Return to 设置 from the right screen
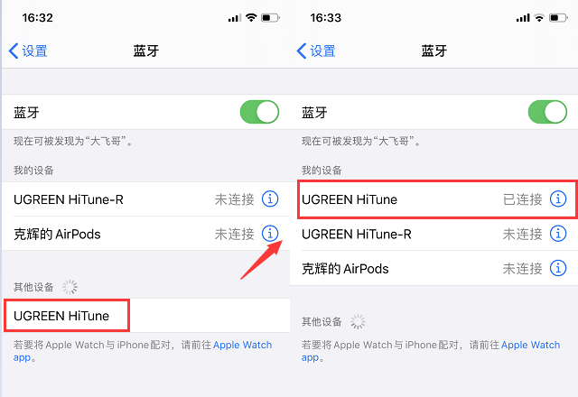The image size is (578, 397). pyautogui.click(x=316, y=51)
